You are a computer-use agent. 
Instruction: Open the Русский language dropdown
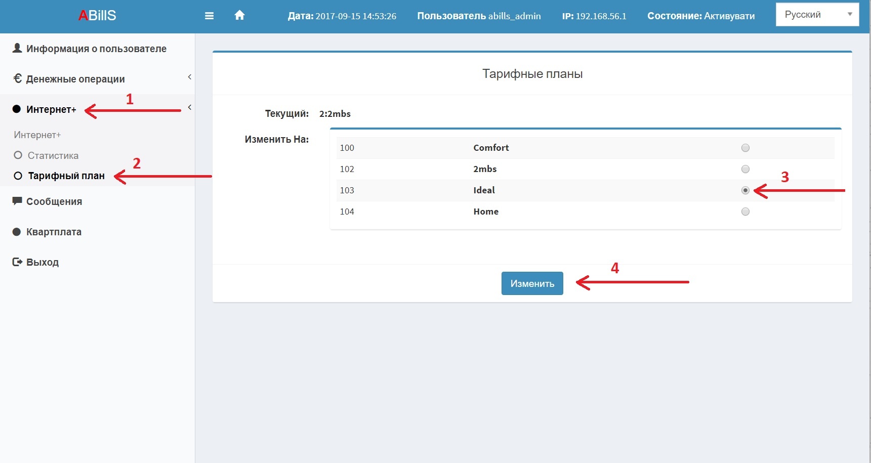pyautogui.click(x=817, y=15)
